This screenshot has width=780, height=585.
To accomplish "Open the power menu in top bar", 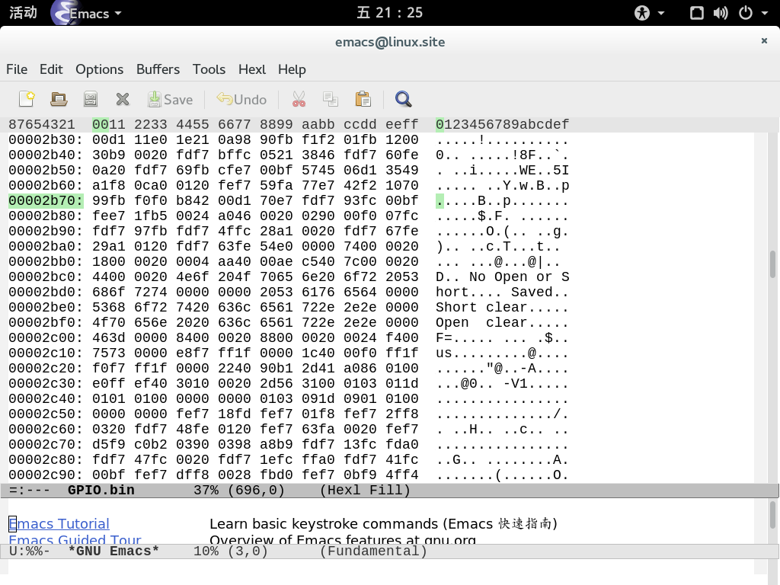I will point(753,13).
